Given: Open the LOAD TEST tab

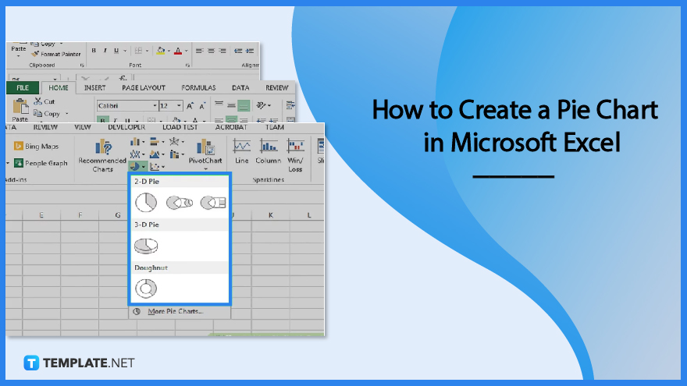Looking at the screenshot, I should (180, 127).
